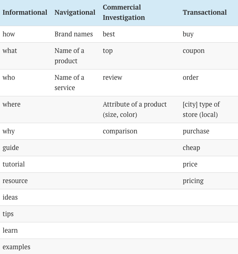Viewport: 238px width, 254px height.
Task: Select the Commercial Investigation column header
Action: click(124, 12)
